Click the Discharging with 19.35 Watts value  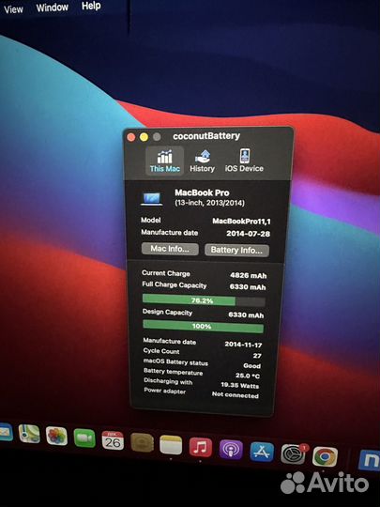click(x=240, y=386)
